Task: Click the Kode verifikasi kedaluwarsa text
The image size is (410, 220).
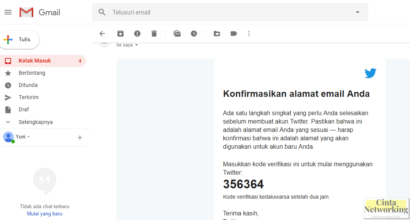Action: [277, 197]
